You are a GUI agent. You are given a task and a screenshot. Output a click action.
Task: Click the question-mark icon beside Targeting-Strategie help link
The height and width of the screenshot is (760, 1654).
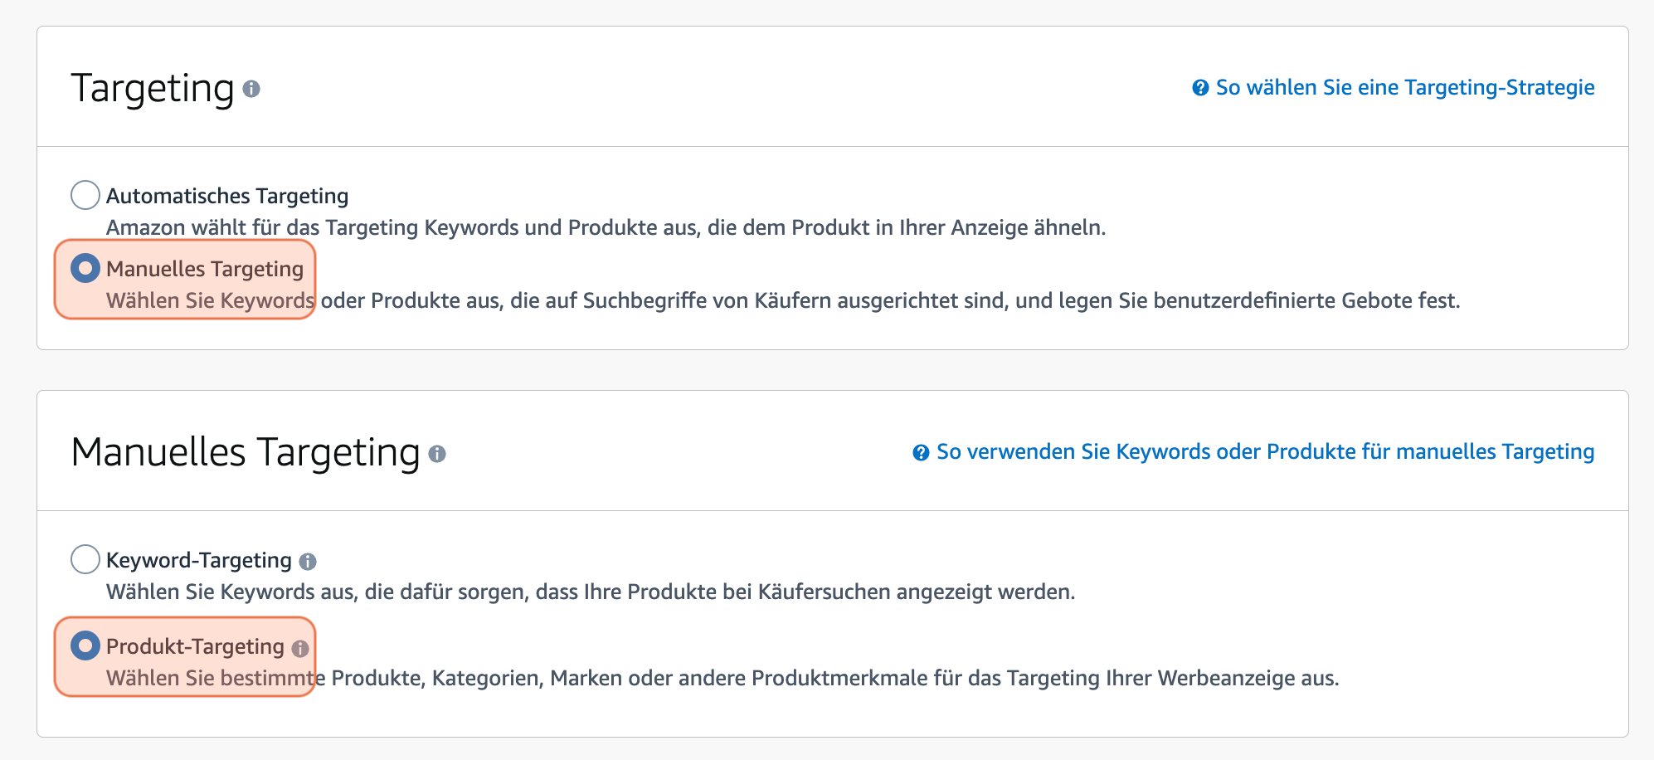(x=1199, y=86)
